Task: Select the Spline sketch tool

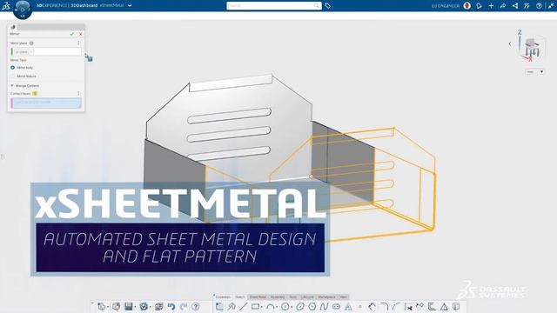Action: click(324, 306)
